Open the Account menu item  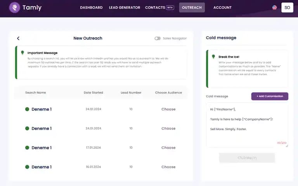click(222, 8)
